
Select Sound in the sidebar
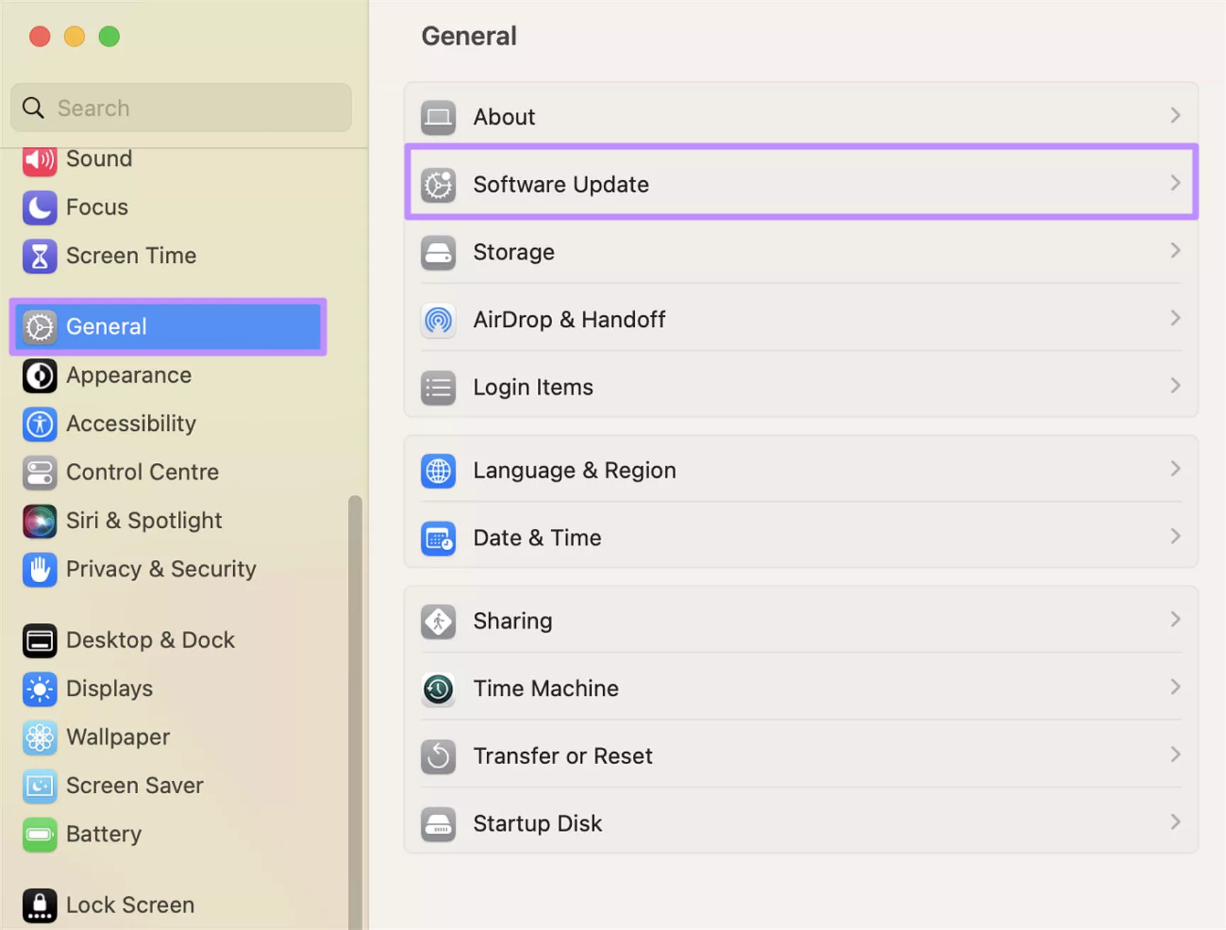point(99,159)
